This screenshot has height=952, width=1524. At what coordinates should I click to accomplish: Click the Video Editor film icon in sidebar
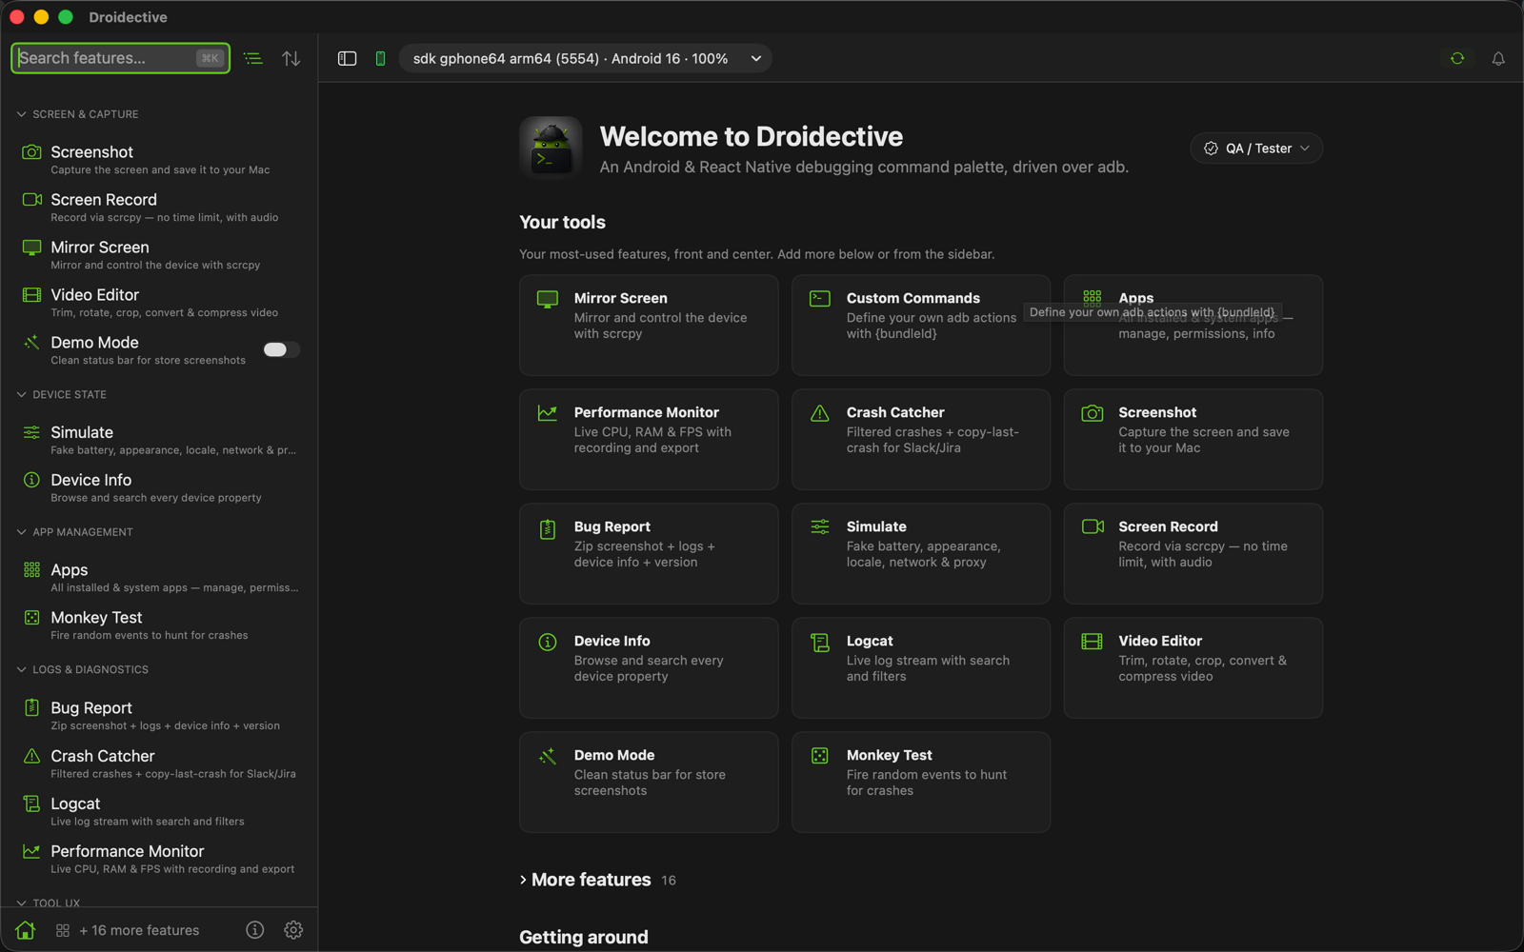pyautogui.click(x=31, y=295)
